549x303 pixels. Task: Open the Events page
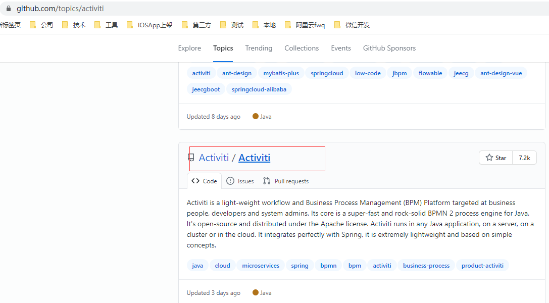coord(341,48)
